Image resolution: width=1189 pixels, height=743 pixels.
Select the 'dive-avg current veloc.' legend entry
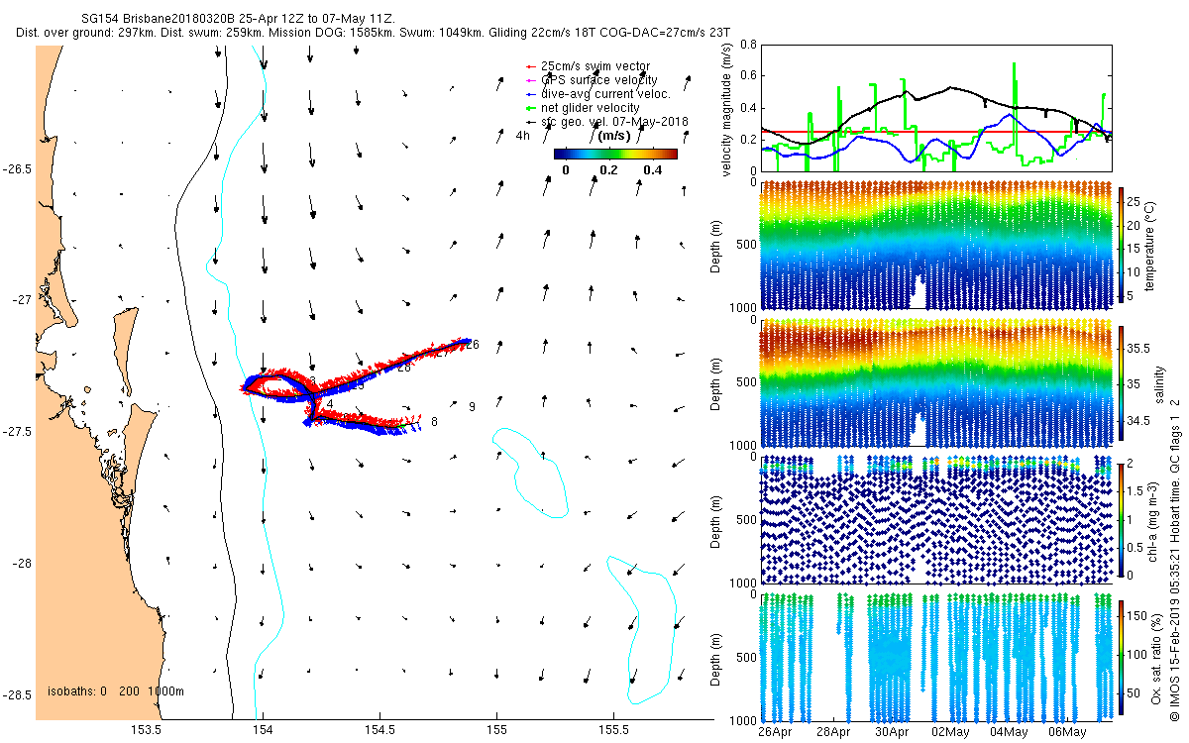(x=598, y=94)
